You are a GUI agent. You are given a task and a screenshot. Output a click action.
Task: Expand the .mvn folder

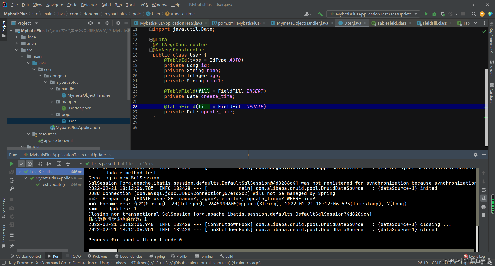[17, 43]
